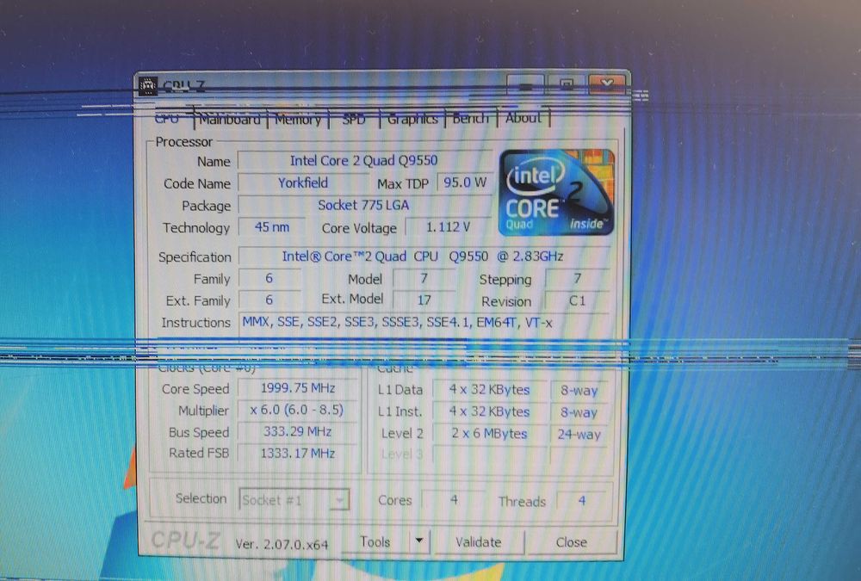Click the empty Level 3 cache field
The width and height of the screenshot is (861, 581).
coord(489,455)
